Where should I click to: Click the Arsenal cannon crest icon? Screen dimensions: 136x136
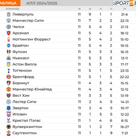pos(9,33)
